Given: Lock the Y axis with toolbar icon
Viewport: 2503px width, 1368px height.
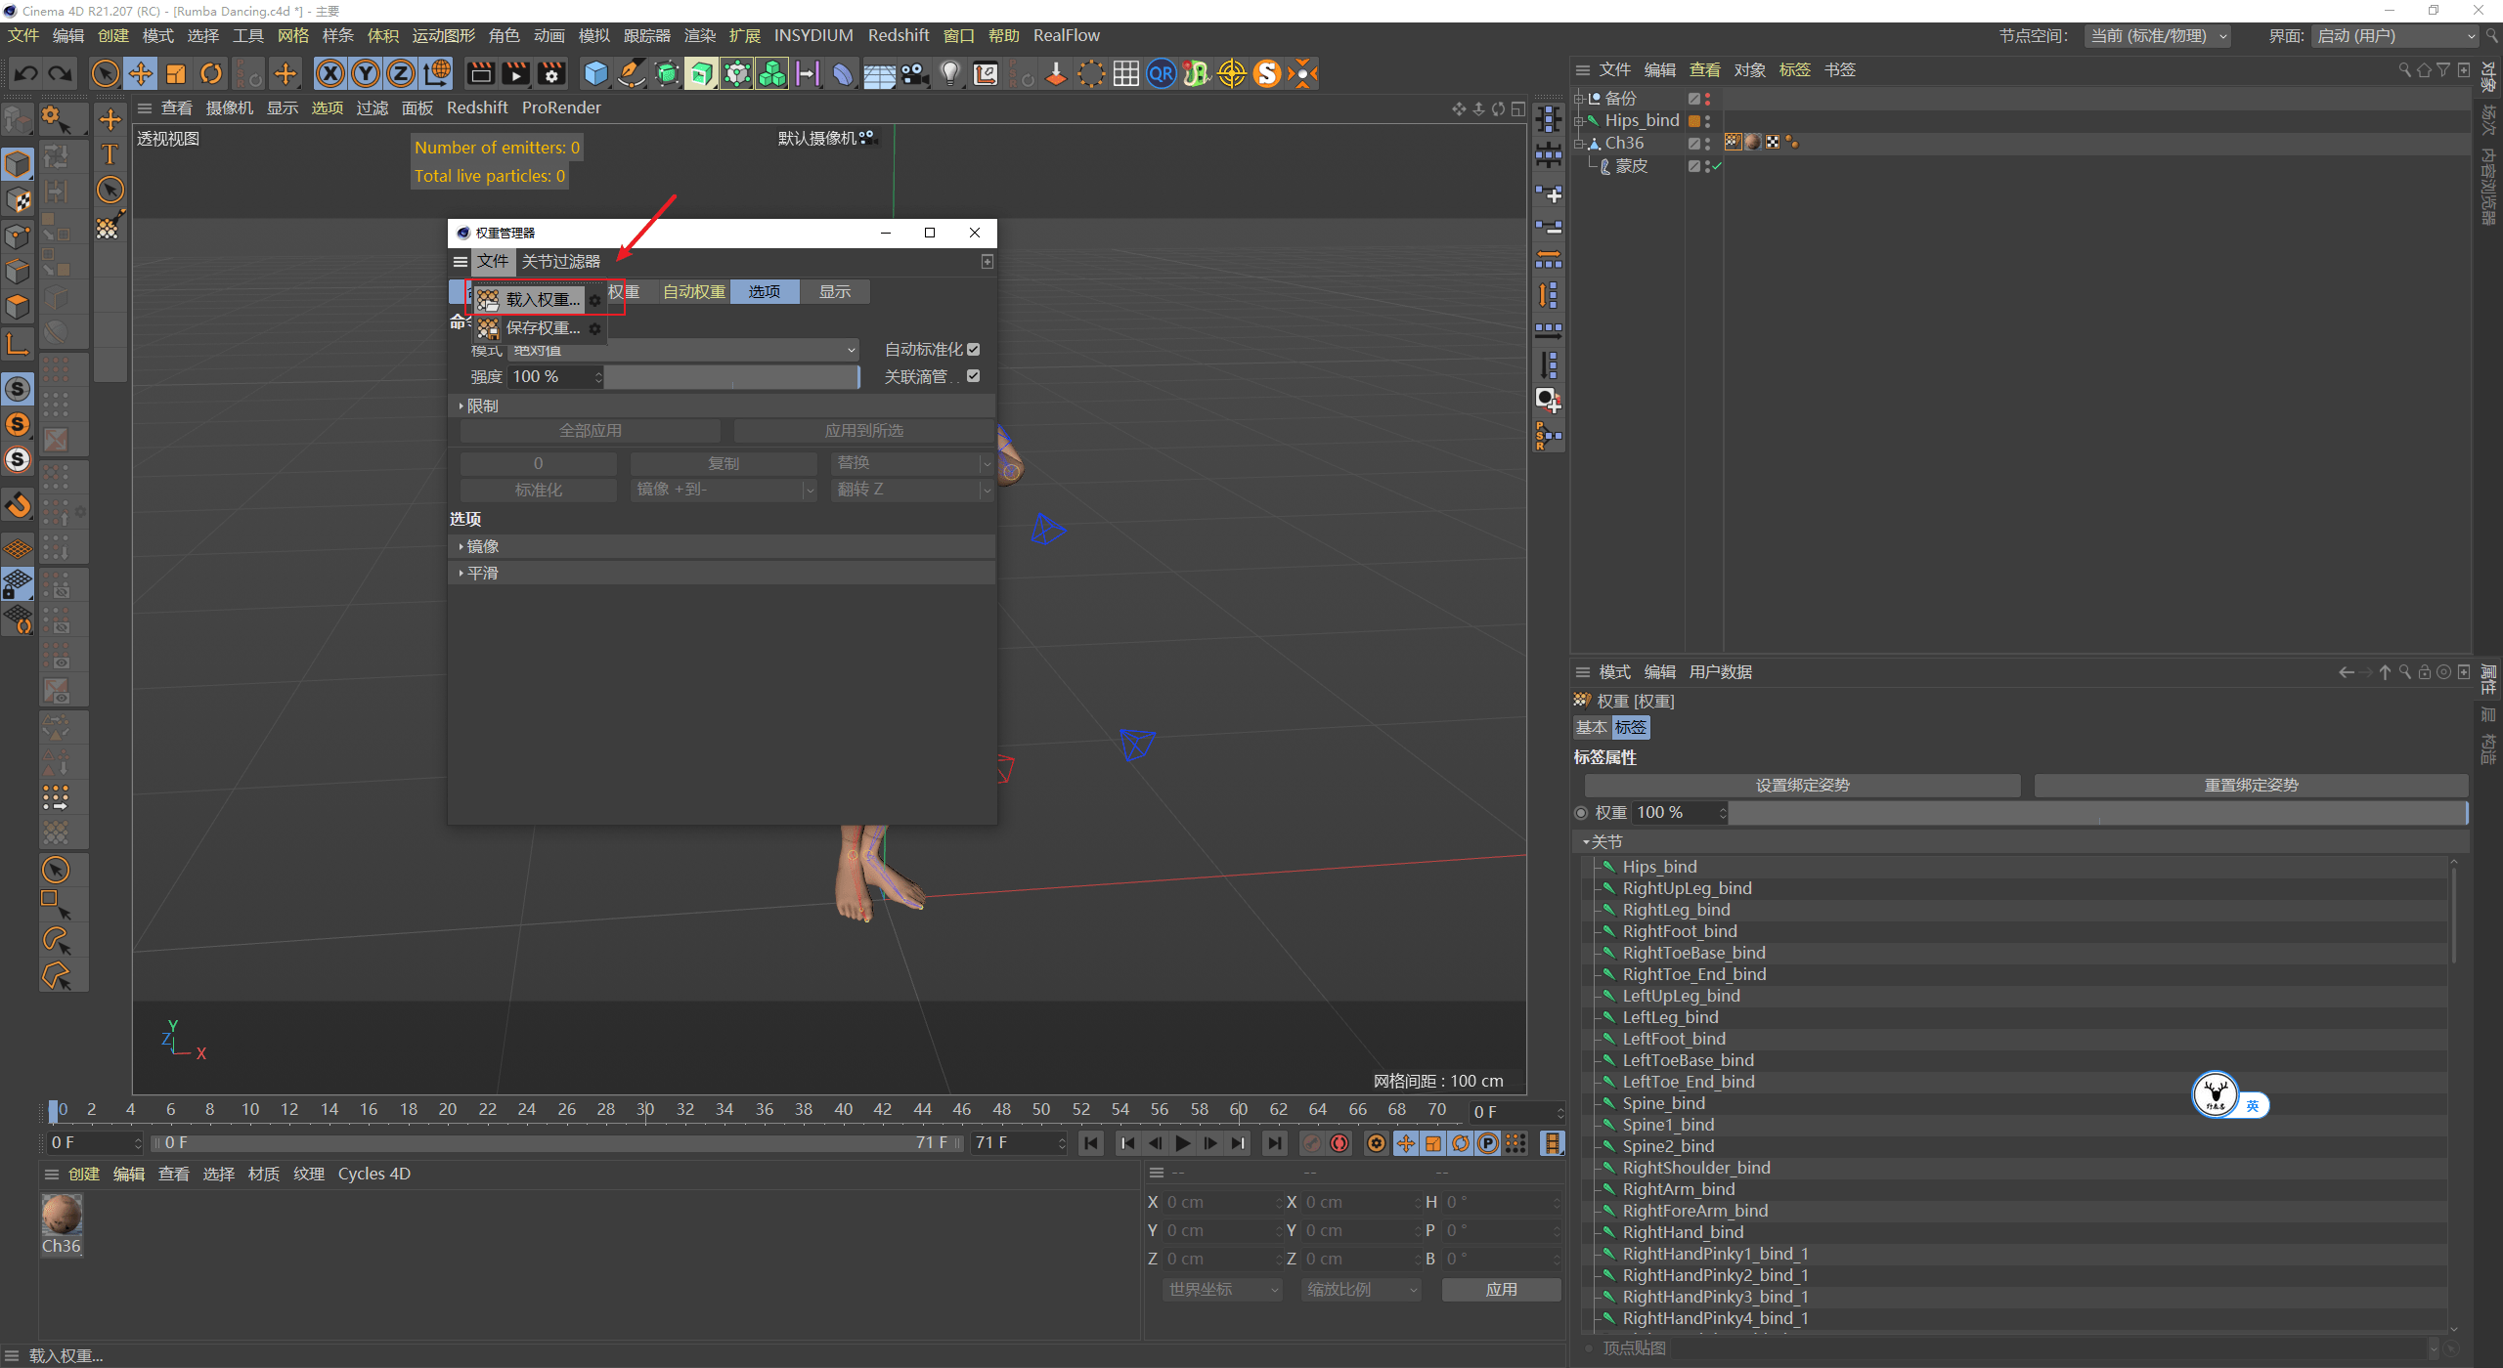Looking at the screenshot, I should click(365, 73).
